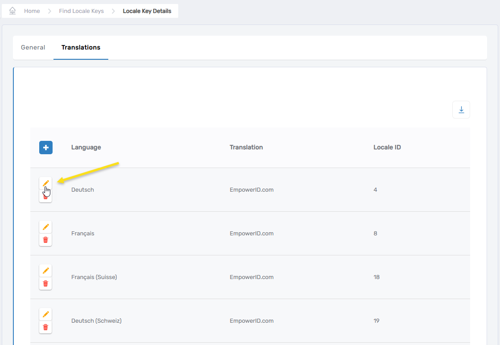The height and width of the screenshot is (345, 500).
Task: Delete the Français translation
Action: [x=45, y=240]
